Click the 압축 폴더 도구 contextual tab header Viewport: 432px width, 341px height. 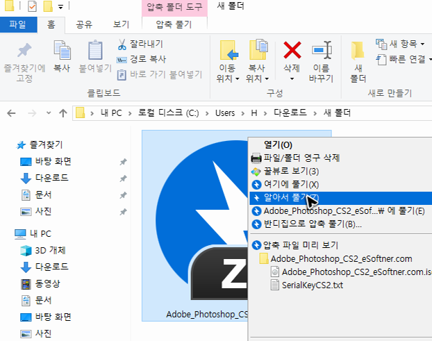[x=174, y=7]
